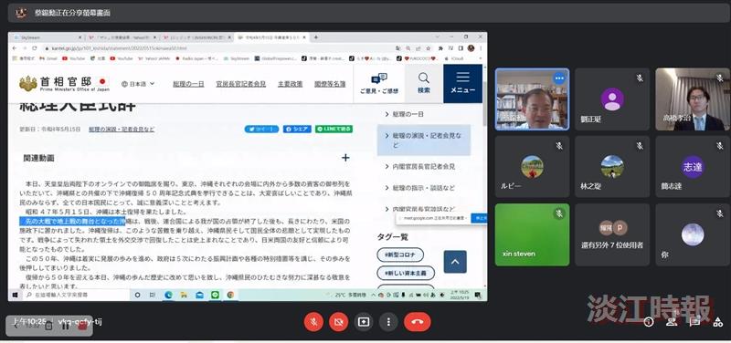Click the 25°C weather widget in taskbar
The width and height of the screenshot is (731, 343).
tap(347, 295)
